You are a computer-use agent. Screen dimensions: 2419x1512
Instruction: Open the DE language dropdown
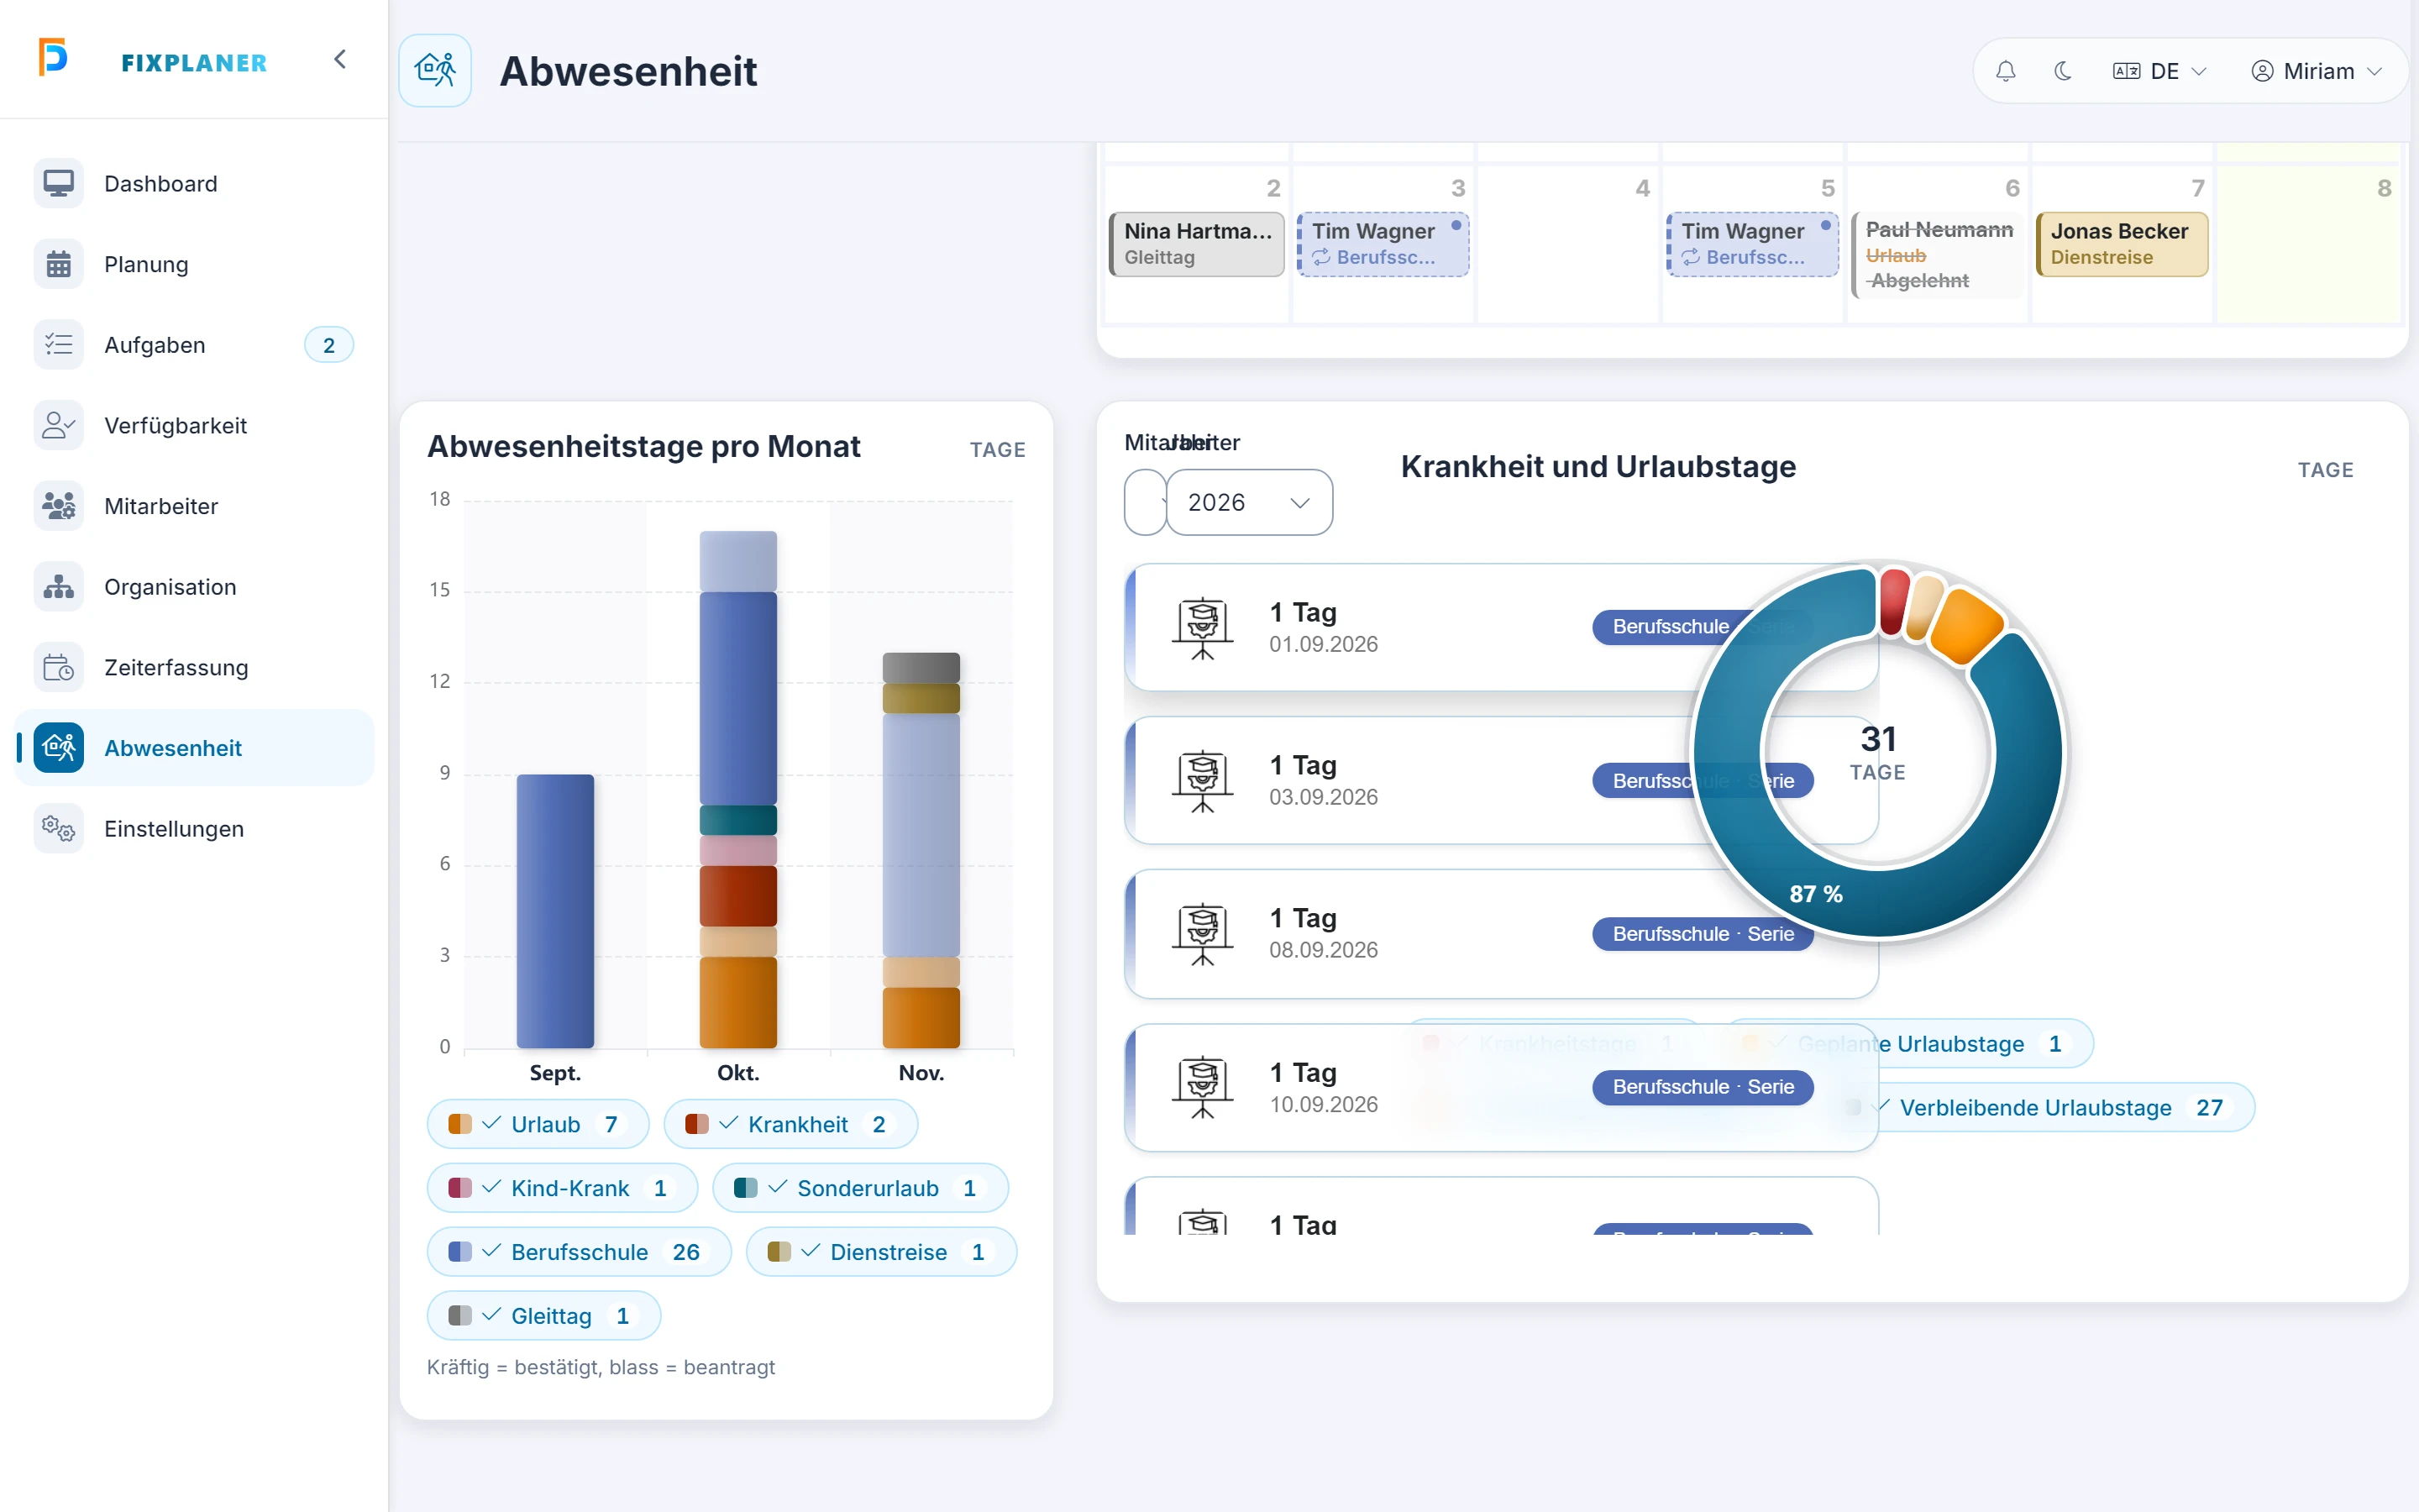pyautogui.click(x=2159, y=71)
